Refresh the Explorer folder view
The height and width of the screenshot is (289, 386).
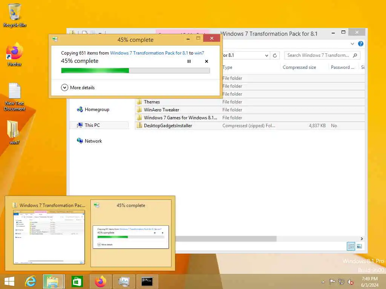(275, 56)
